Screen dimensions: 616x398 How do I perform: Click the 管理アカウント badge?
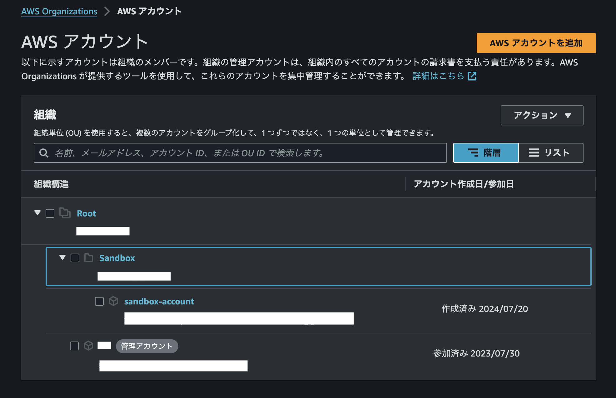coord(147,346)
